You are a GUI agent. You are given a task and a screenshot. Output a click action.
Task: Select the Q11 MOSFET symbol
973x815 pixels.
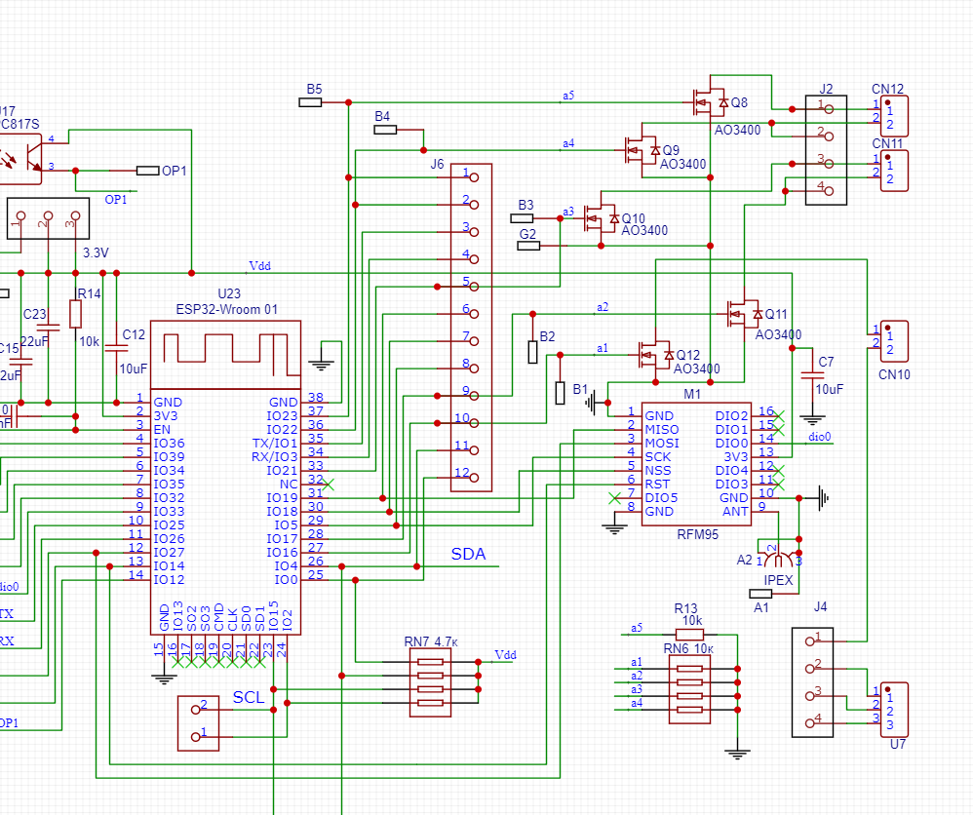(x=744, y=314)
